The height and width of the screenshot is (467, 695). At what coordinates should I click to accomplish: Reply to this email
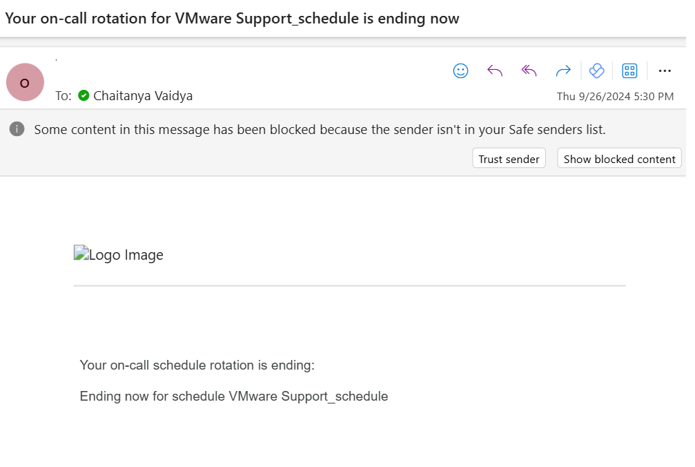495,70
